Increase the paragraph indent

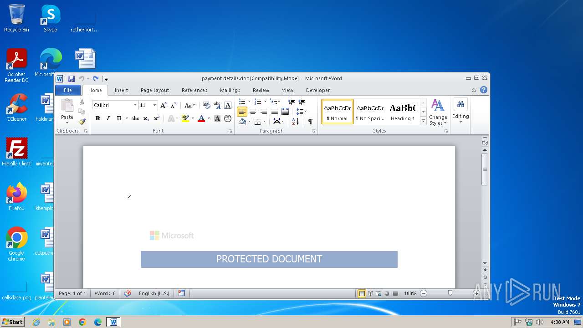coord(302,101)
